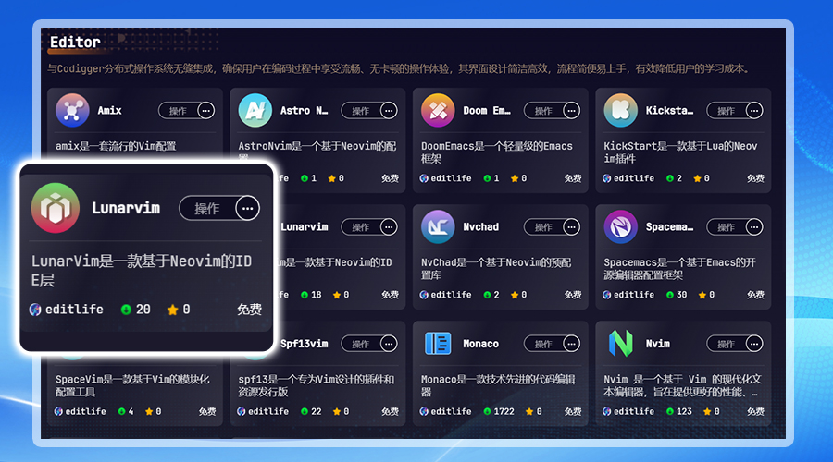Screen dimensions: 833x462
Task: Select the Kickstart logo icon
Action: [620, 110]
